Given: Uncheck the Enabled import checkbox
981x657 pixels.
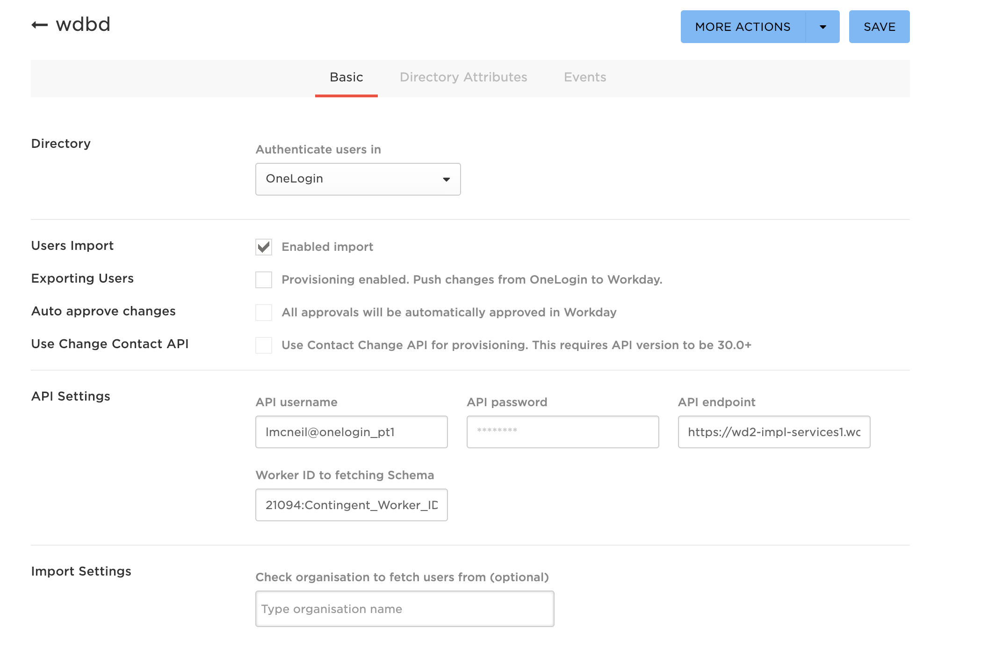Looking at the screenshot, I should 264,247.
